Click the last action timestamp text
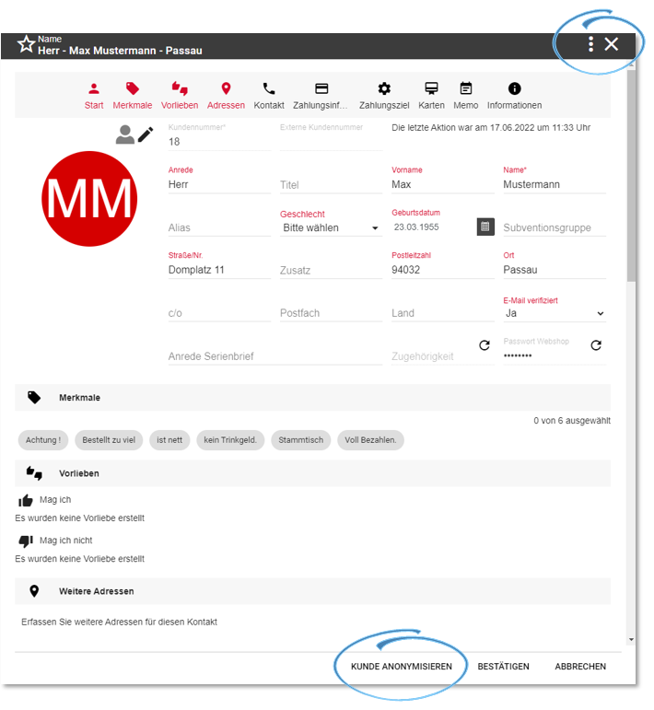Viewport: 654px width, 710px height. pos(491,128)
